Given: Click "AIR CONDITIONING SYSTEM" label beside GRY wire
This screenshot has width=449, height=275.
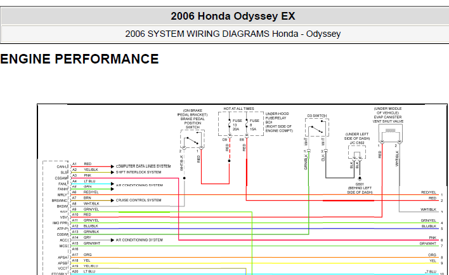Looking at the screenshot, I should click(139, 240).
